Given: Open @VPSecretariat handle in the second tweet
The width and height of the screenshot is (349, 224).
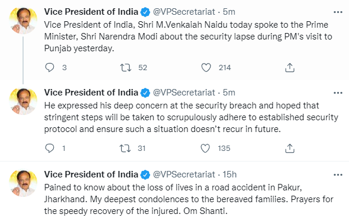Looking at the screenshot, I should pyautogui.click(x=184, y=93).
